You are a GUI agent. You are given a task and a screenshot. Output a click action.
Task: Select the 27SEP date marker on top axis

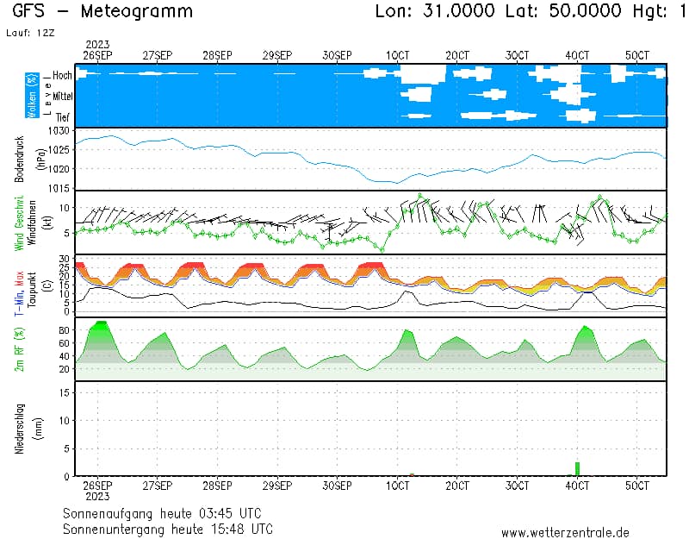157,54
